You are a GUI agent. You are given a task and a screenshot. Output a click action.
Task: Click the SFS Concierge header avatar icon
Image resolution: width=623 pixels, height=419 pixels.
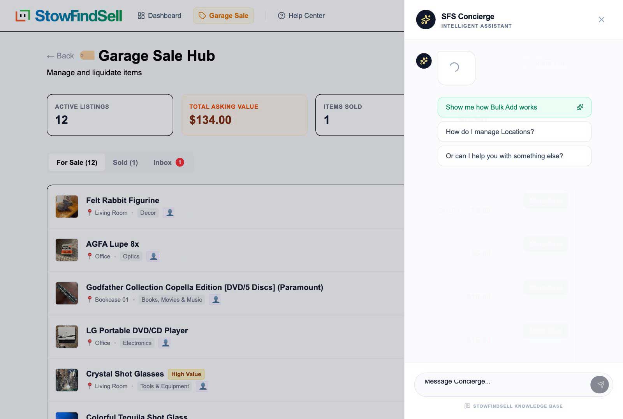pos(426,19)
